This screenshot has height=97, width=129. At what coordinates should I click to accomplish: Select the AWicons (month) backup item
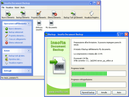39,25
